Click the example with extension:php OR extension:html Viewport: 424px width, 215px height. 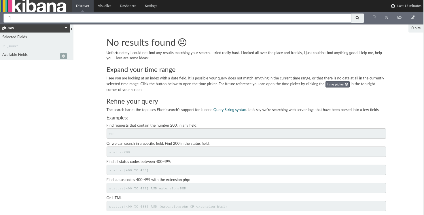[x=246, y=206]
